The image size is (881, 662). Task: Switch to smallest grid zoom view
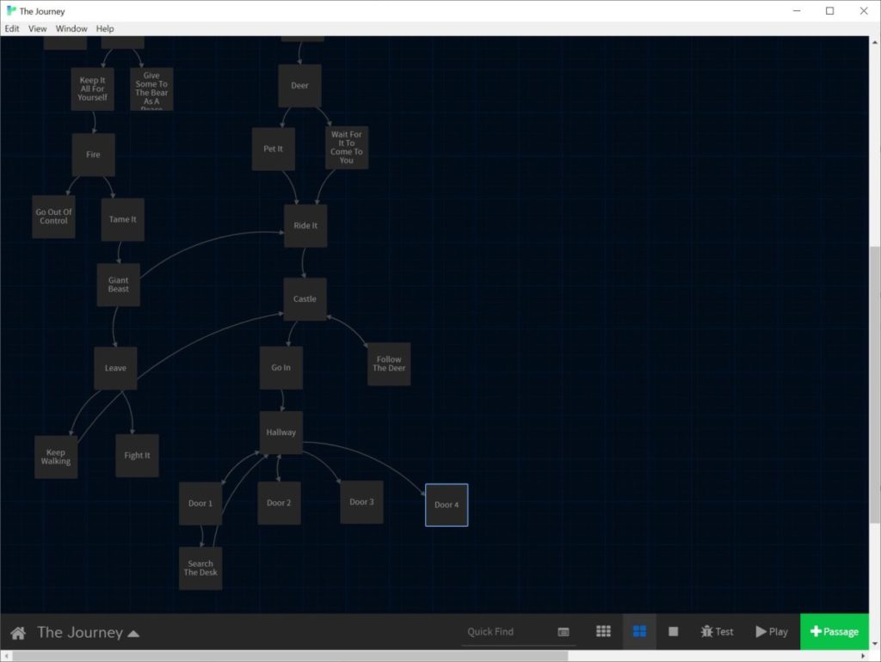coord(604,632)
